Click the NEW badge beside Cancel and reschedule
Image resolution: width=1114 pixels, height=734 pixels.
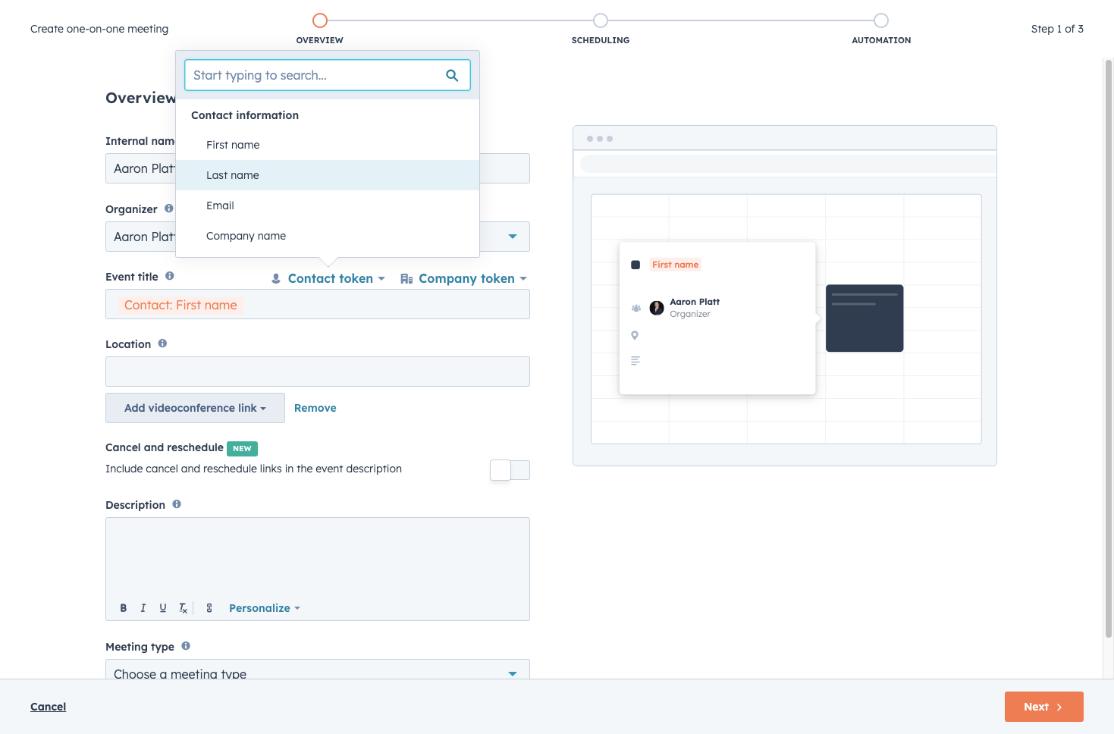coord(242,448)
